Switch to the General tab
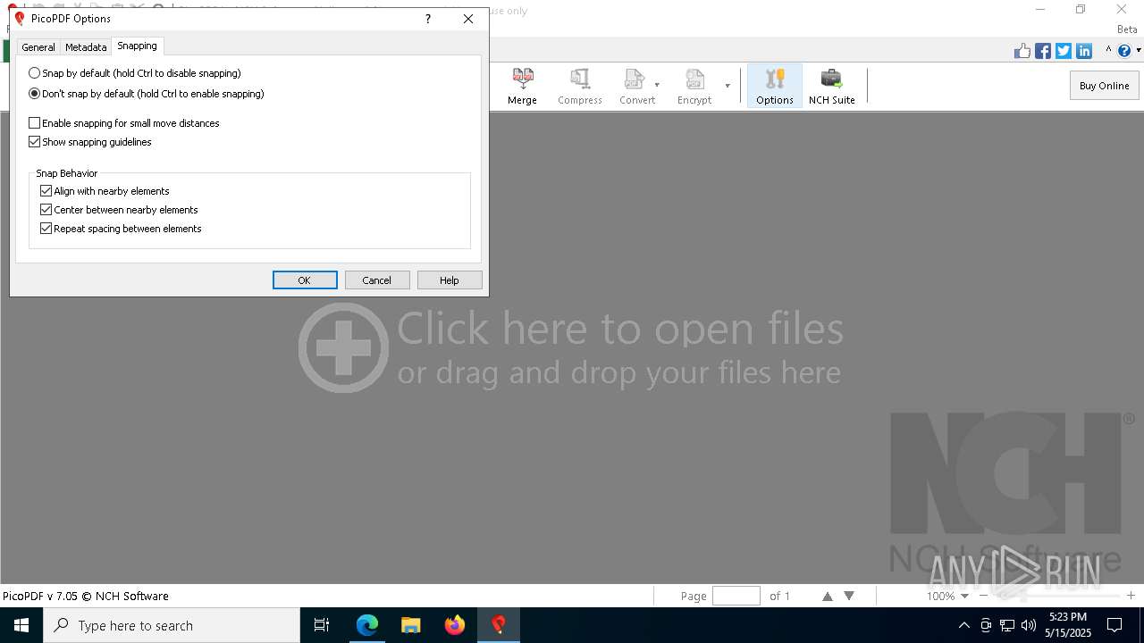 click(x=38, y=47)
